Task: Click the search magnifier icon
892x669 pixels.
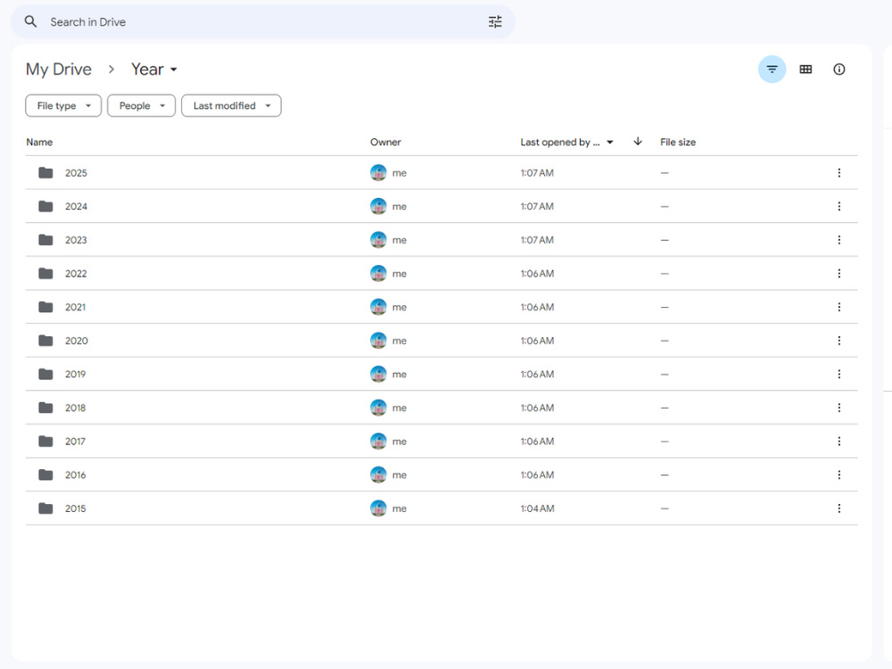Action: point(30,21)
